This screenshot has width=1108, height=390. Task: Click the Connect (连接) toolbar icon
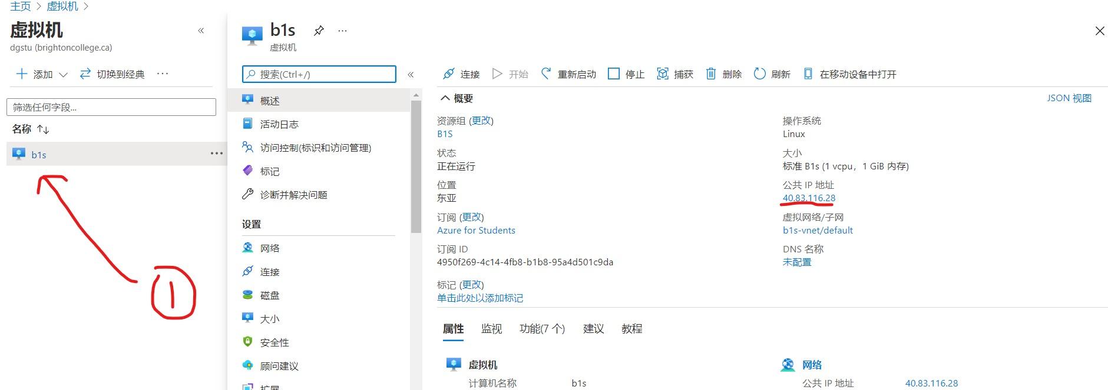(449, 74)
